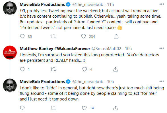Retweet Matthew Bankey's tweet
Image resolution: width=167 pixels, height=113 pixels.
(53, 69)
